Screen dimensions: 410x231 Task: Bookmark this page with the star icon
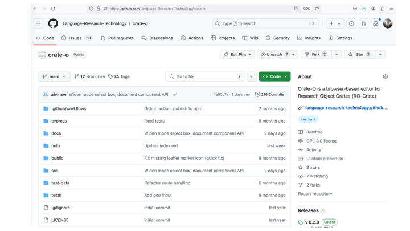coord(317,9)
